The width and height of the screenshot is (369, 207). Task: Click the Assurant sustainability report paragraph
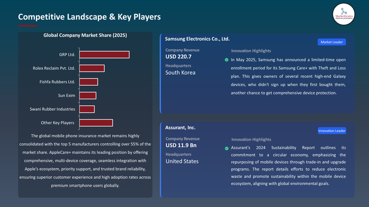289,166
